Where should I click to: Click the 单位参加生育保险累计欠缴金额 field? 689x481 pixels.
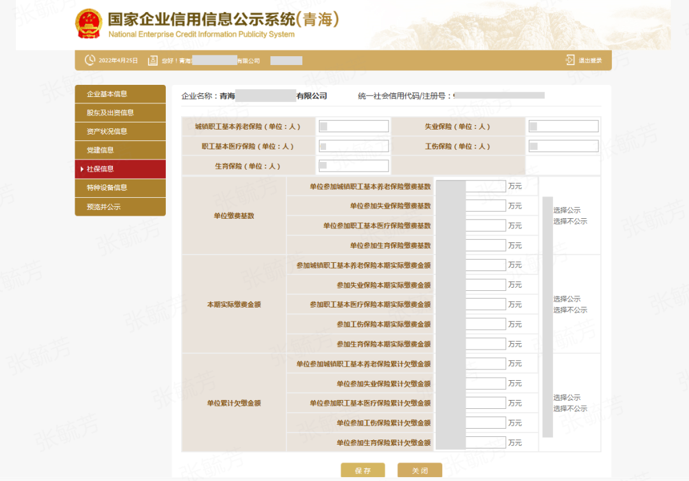(471, 442)
